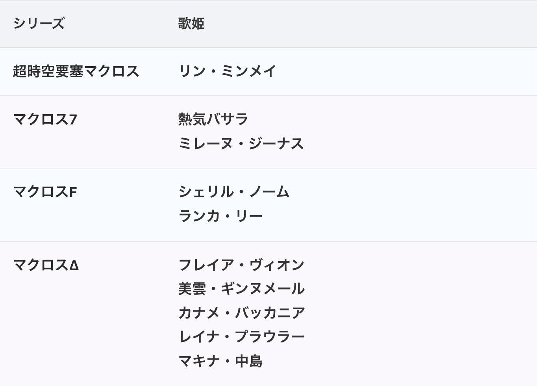This screenshot has height=386, width=537.
Task: Click the 美雲・ギンヌメール name
Action: [241, 289]
